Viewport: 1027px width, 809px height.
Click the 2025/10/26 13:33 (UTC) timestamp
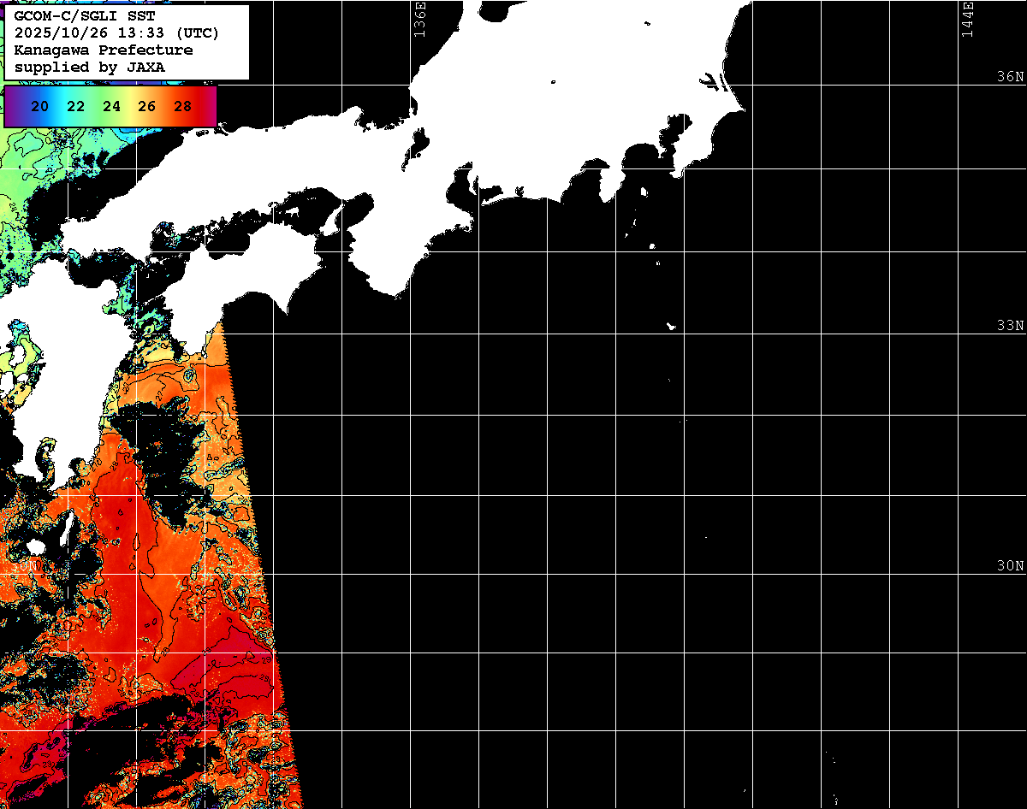tap(116, 33)
